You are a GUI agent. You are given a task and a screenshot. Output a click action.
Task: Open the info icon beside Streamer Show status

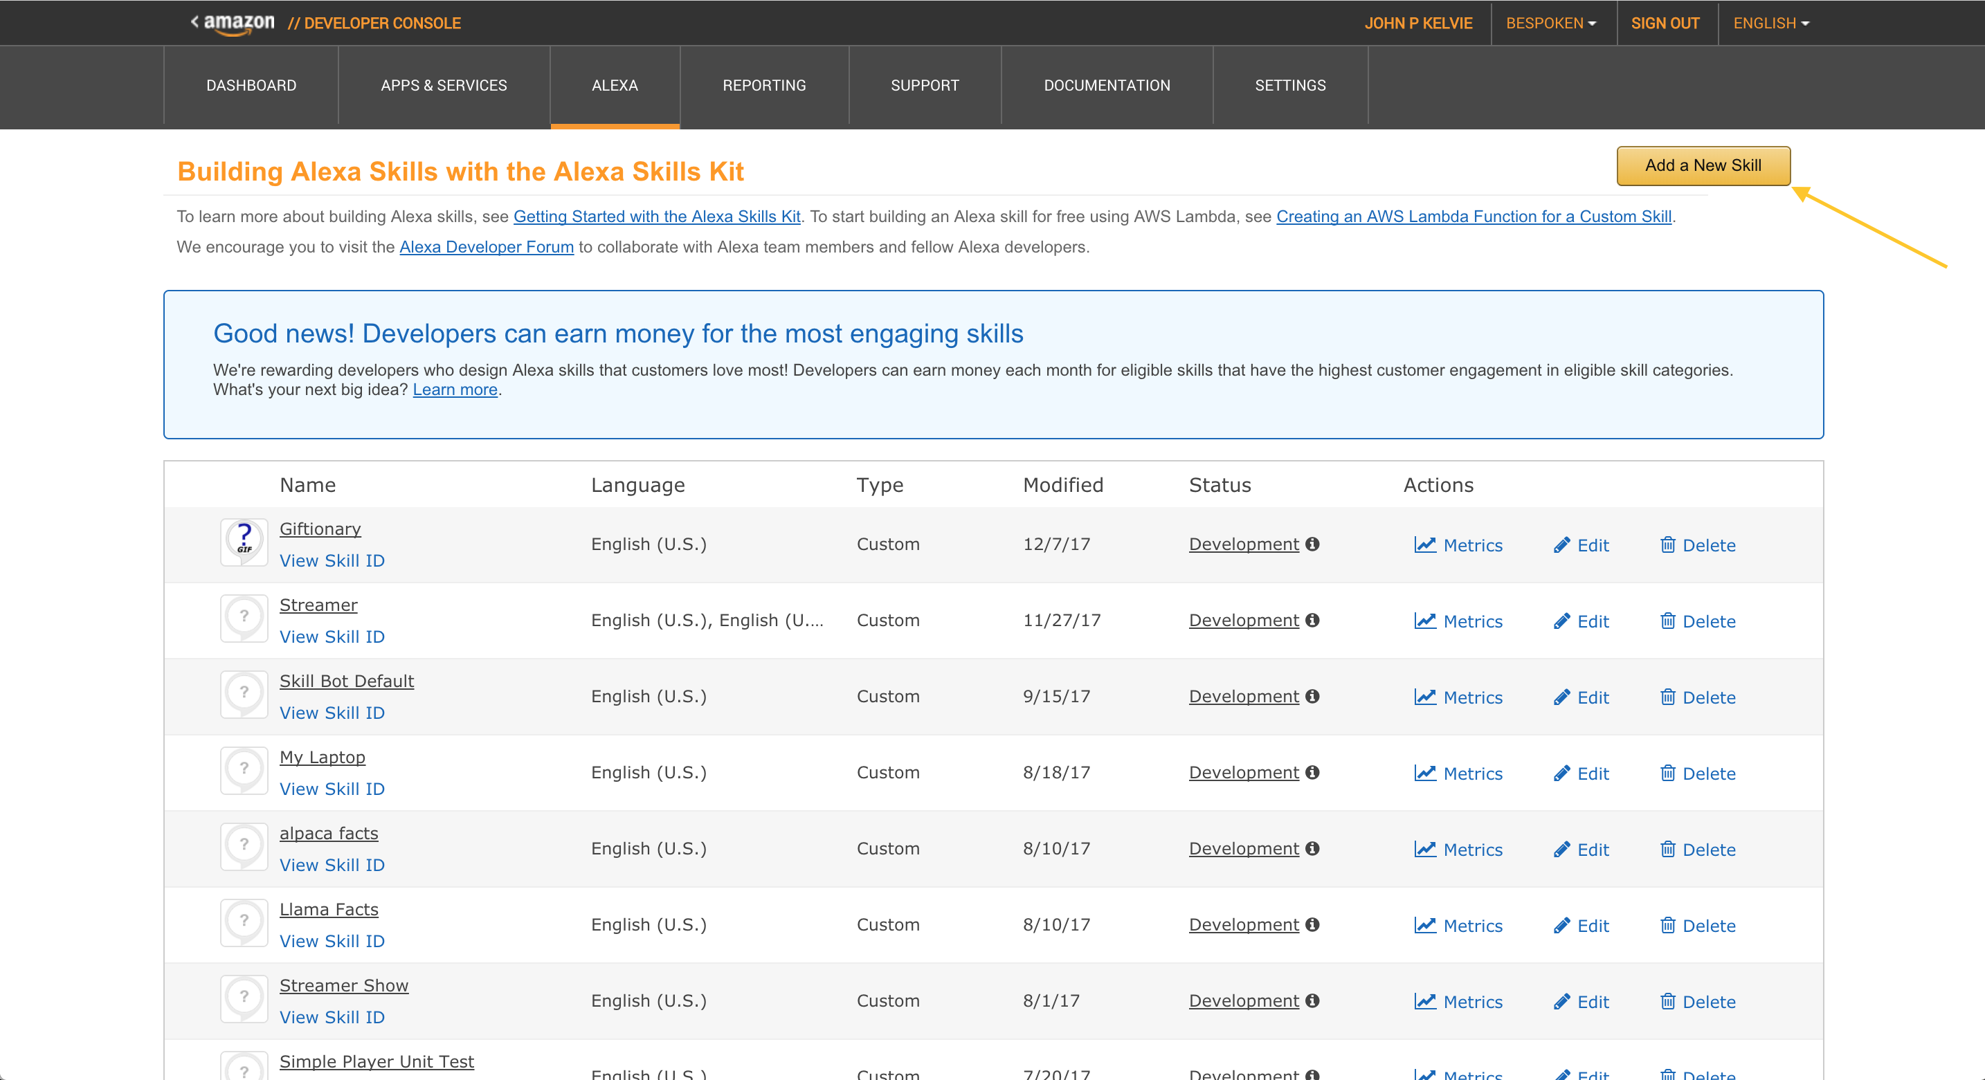pyautogui.click(x=1312, y=1000)
